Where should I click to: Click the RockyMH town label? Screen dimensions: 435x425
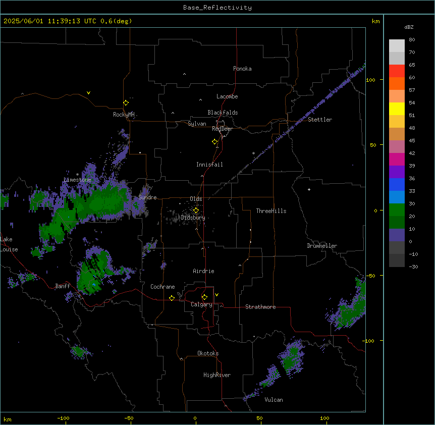click(x=124, y=115)
